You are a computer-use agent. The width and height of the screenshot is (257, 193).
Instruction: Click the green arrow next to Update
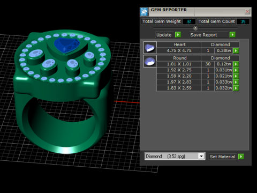click(178, 34)
